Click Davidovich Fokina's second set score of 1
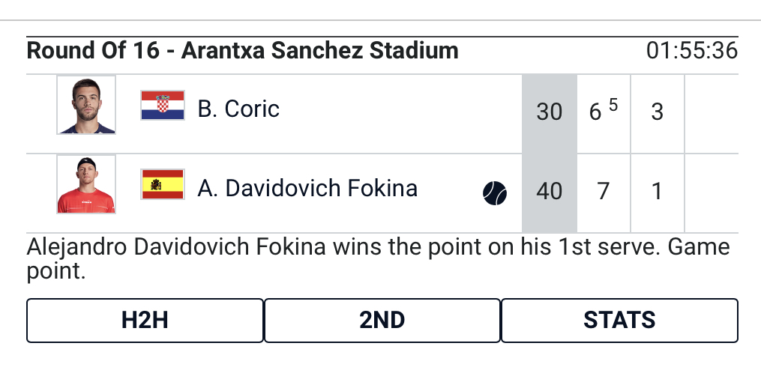 (658, 191)
